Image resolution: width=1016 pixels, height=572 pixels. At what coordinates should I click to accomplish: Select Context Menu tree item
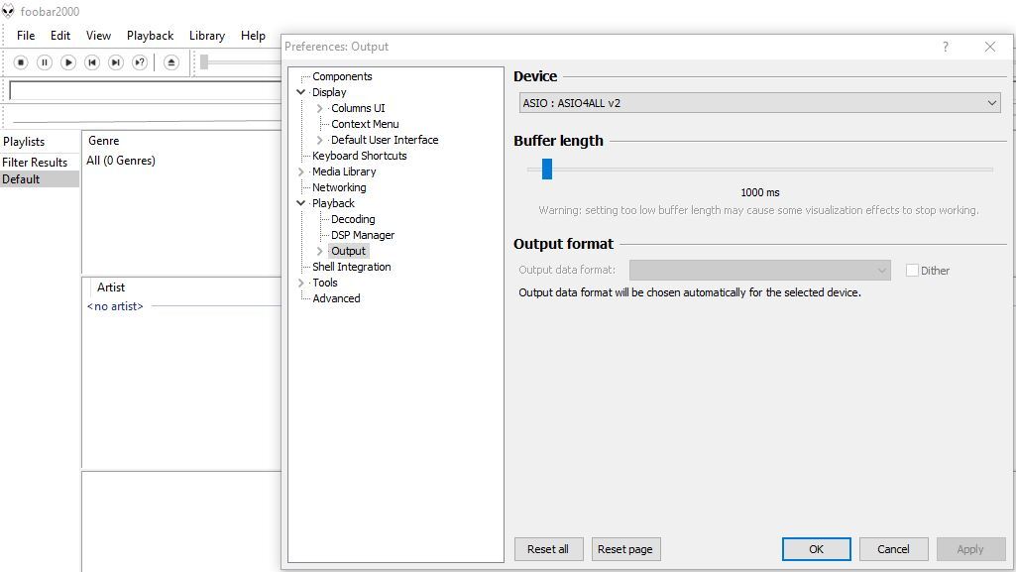tap(365, 124)
